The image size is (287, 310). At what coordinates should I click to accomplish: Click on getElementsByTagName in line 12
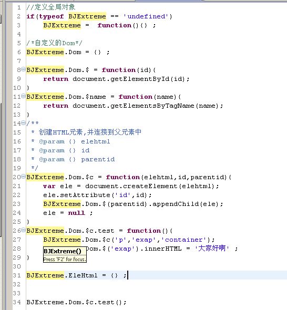point(152,106)
